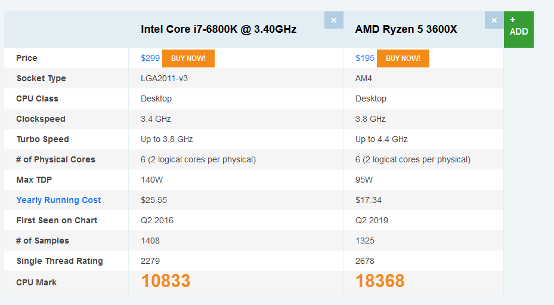Remove Intel Core i7-6800K from comparison
The height and width of the screenshot is (305, 554).
coord(333,20)
